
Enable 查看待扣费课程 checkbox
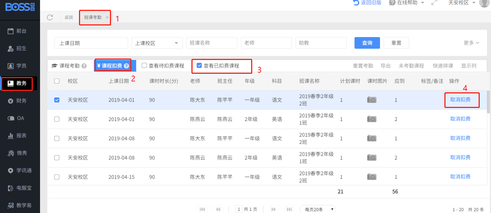point(144,66)
